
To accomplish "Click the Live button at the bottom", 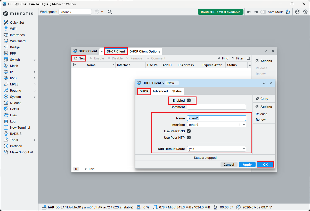I will pos(89,169).
